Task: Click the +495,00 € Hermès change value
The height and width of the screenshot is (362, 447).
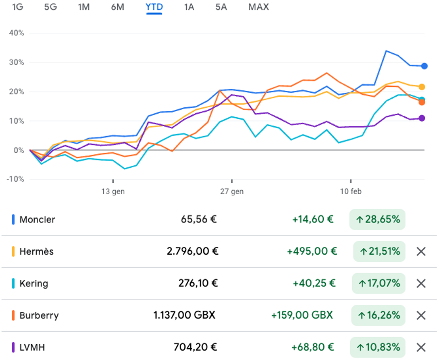Action: click(x=312, y=251)
